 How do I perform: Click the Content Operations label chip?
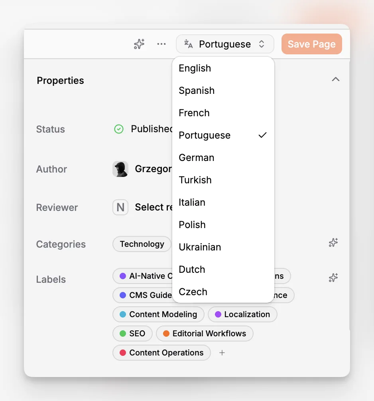pyautogui.click(x=161, y=353)
